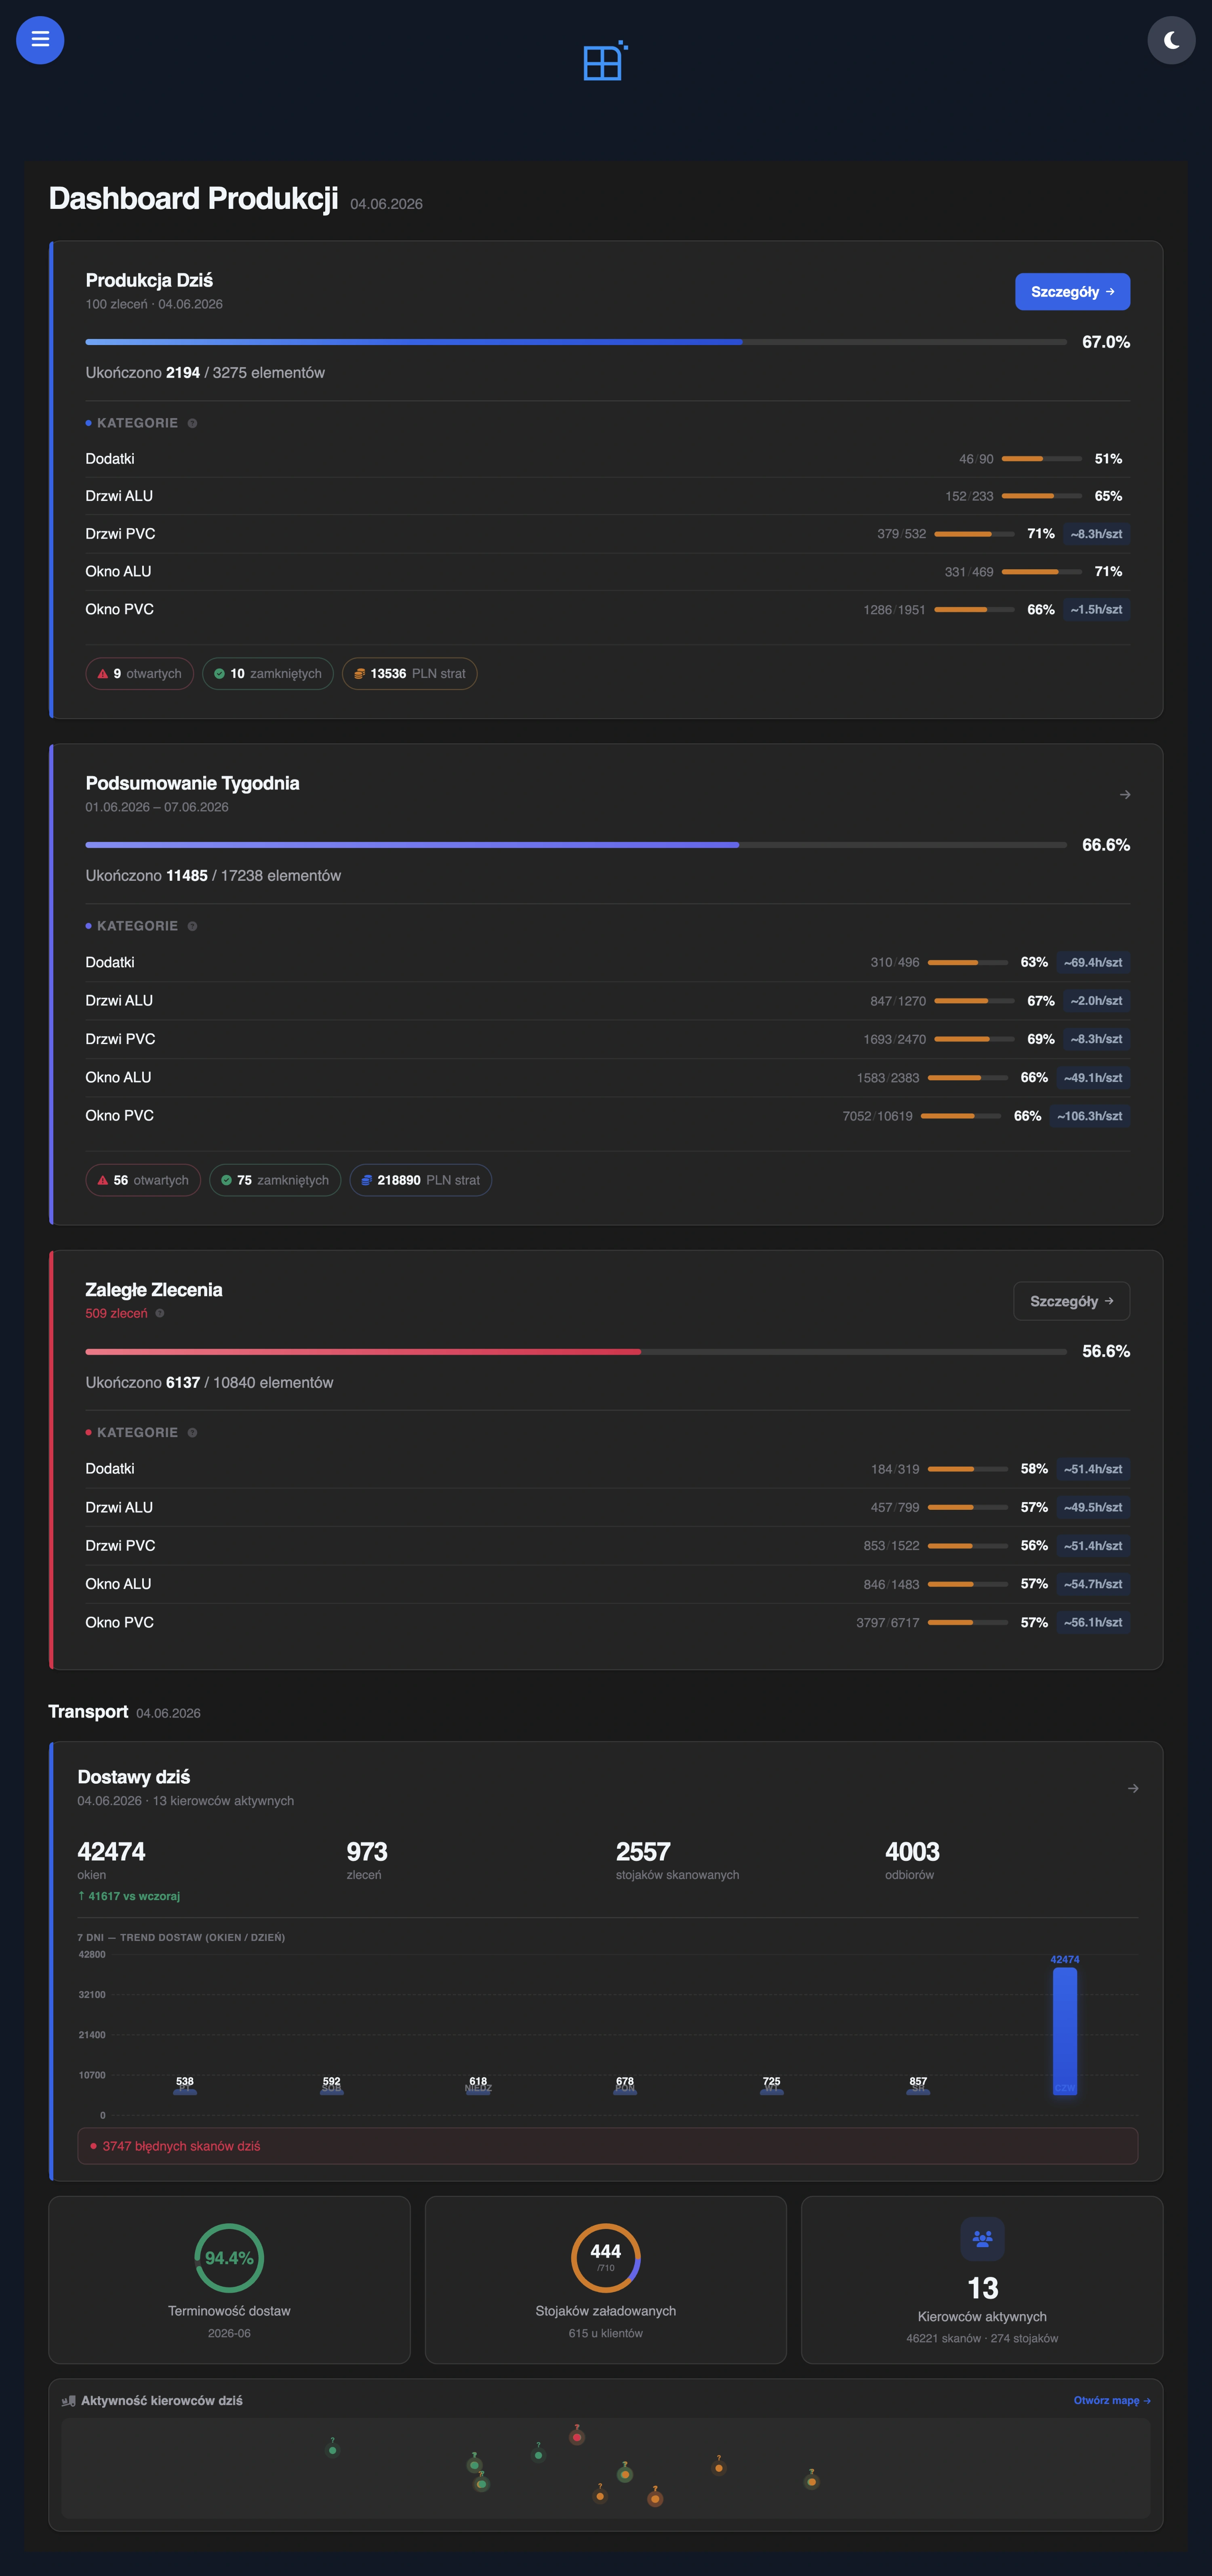1212x2576 pixels.
Task: Click the 218890 PLN strat badge
Action: coord(420,1181)
